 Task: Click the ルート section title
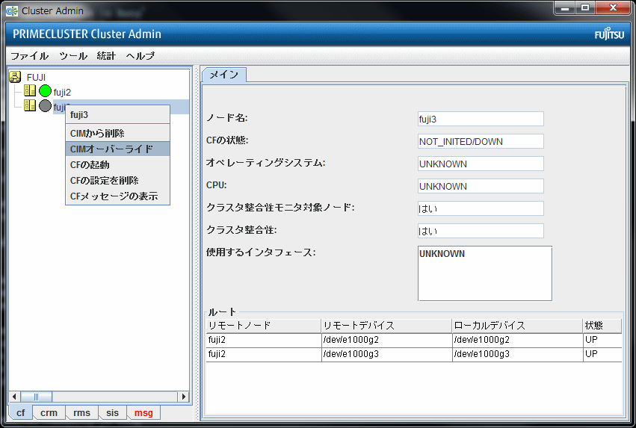[222, 312]
